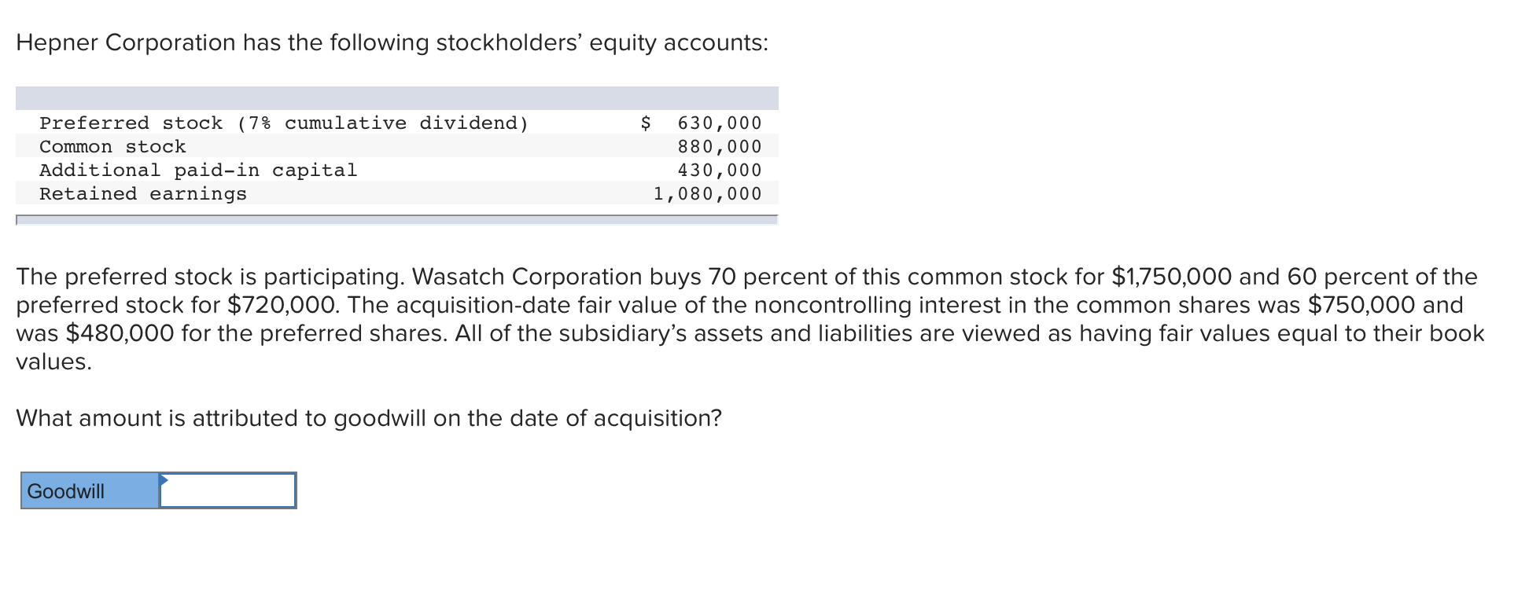Image resolution: width=1540 pixels, height=591 pixels.
Task: Click the Goodwill answer input field
Action: pyautogui.click(x=228, y=490)
